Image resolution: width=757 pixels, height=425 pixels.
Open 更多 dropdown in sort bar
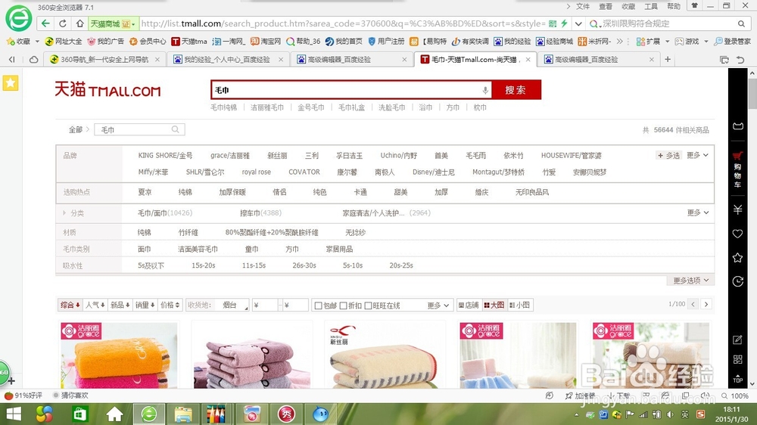pos(438,306)
